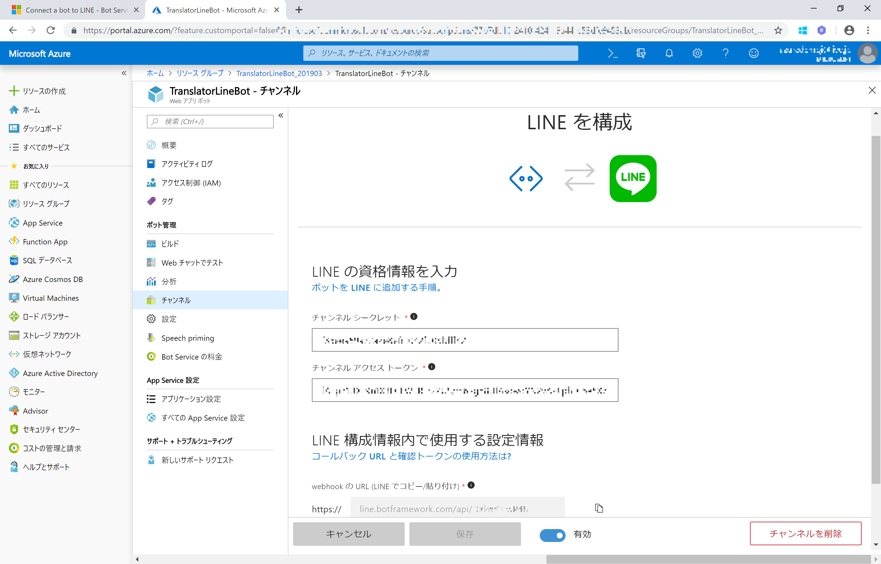The image size is (881, 564).
Task: Open Chrome profile avatar icon
Action: tap(849, 30)
